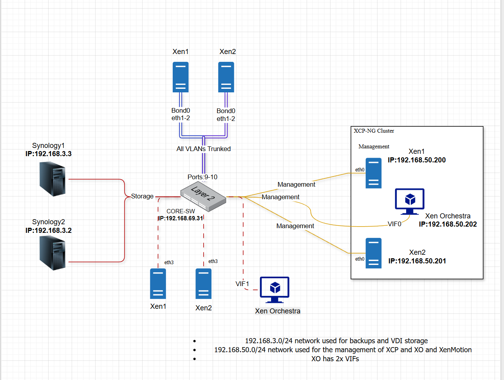Viewport: 504px width, 380px height.
Task: Select the bottom Xen2 server icon
Action: coord(204,284)
